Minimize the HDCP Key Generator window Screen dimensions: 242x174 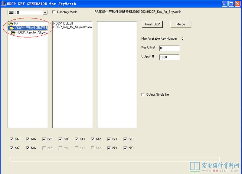click(224, 4)
